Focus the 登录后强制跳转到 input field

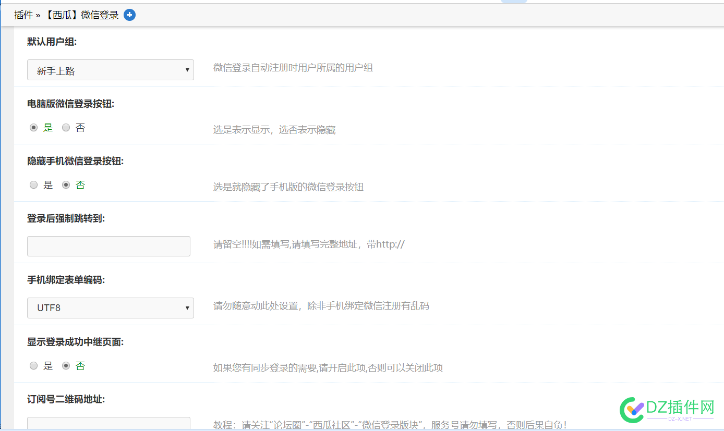pos(108,246)
